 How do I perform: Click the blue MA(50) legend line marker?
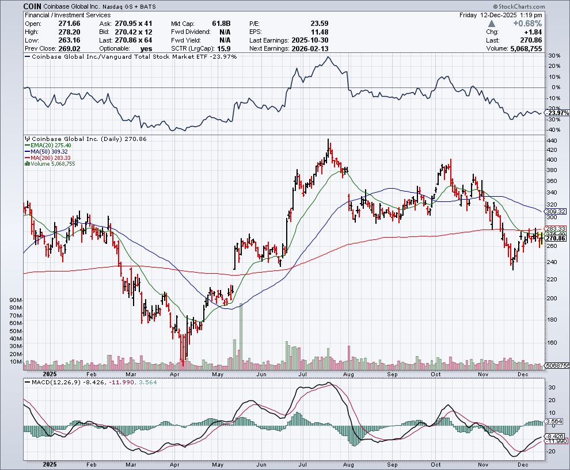point(26,152)
